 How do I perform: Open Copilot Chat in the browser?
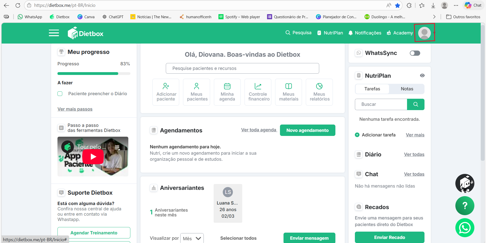pyautogui.click(x=473, y=5)
